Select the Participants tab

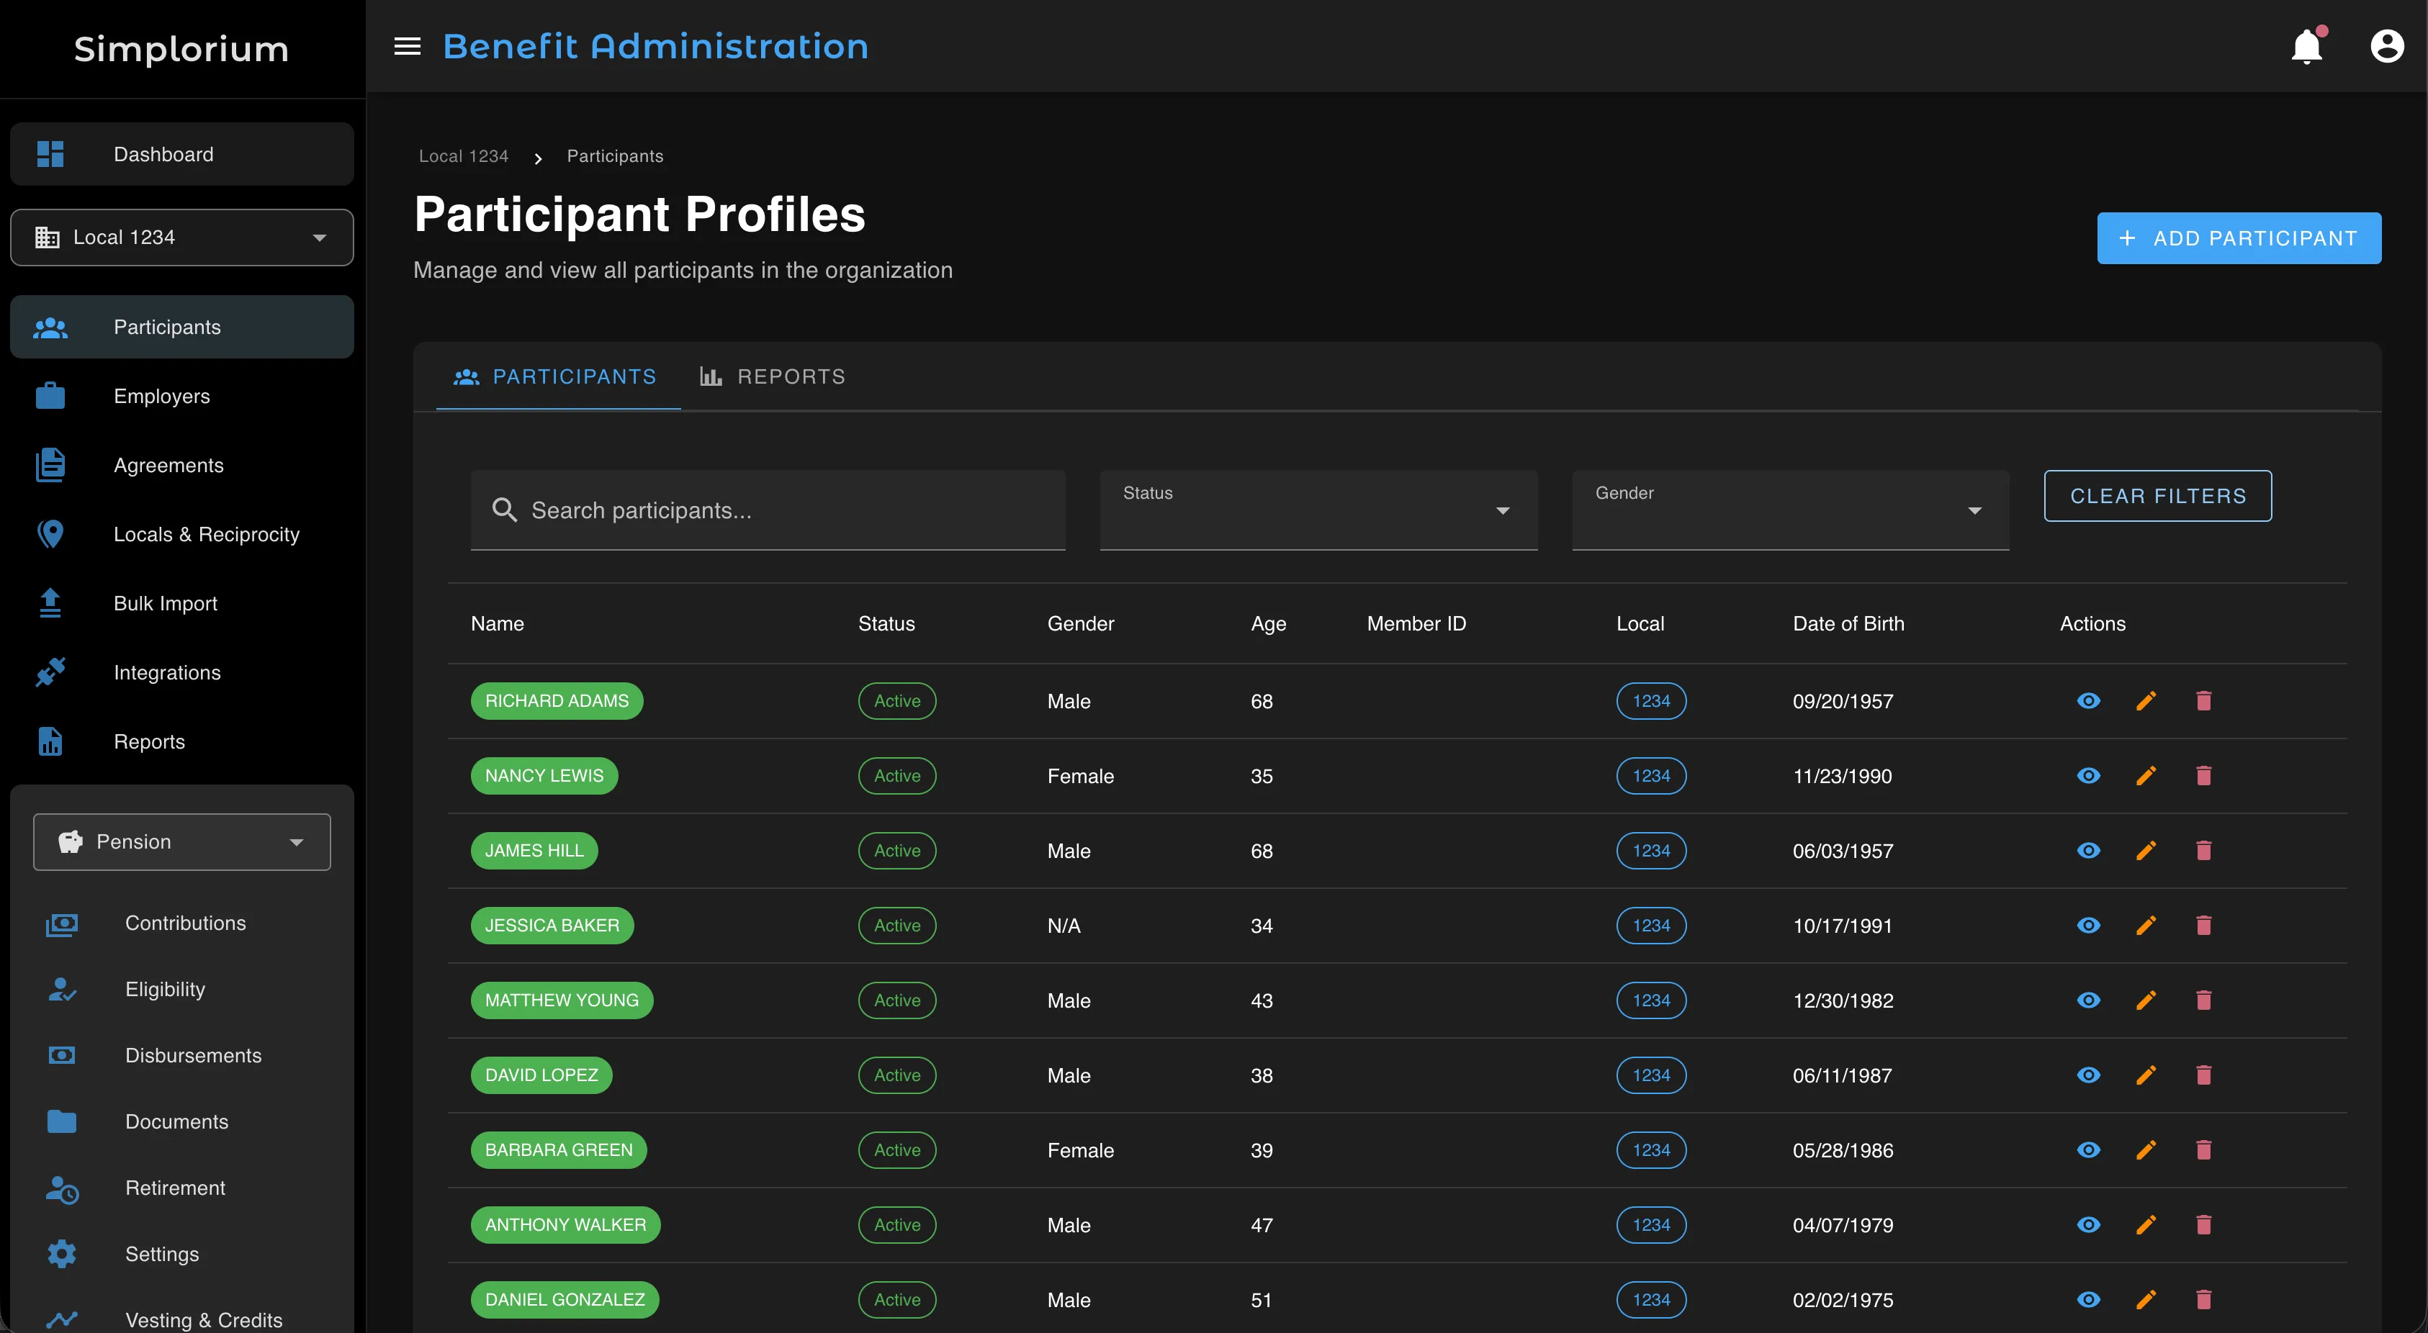(x=556, y=376)
